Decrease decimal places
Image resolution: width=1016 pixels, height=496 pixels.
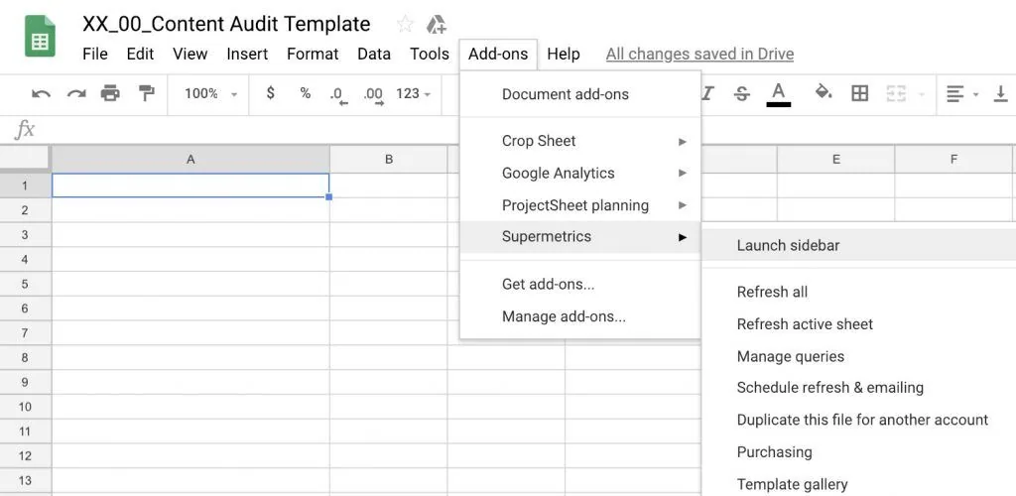tap(339, 95)
